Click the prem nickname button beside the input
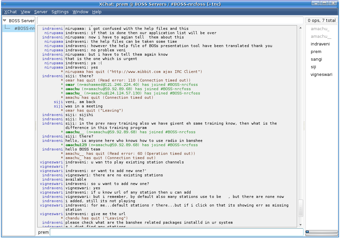The height and width of the screenshot is (238, 340). coord(43,232)
